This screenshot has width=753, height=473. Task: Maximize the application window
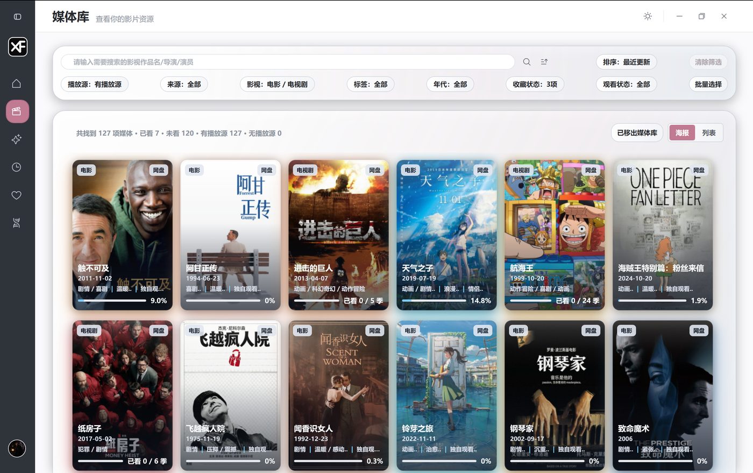point(701,16)
